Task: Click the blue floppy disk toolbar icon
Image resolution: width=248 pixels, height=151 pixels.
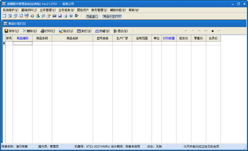Action: [60, 16]
